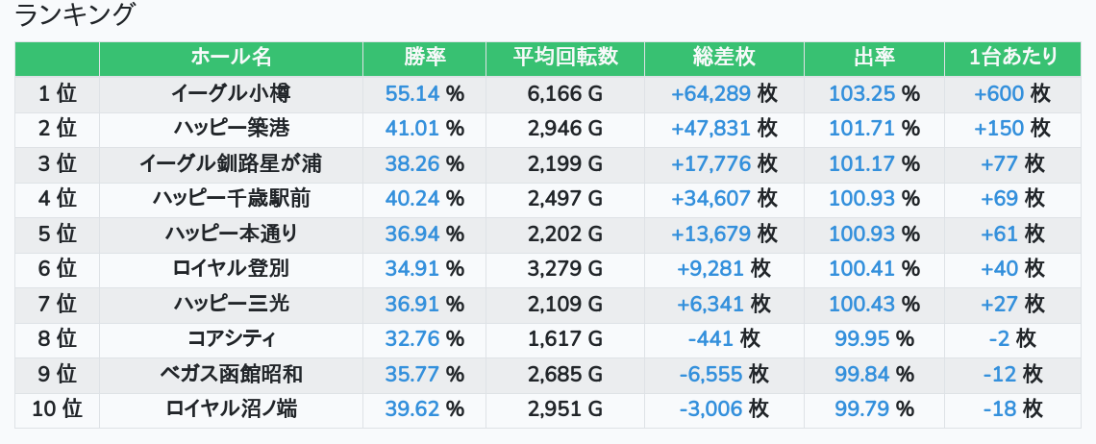Viewport: 1096px width, 444px height.
Task: Open the 39.62 win rate link
Action: [x=411, y=409]
